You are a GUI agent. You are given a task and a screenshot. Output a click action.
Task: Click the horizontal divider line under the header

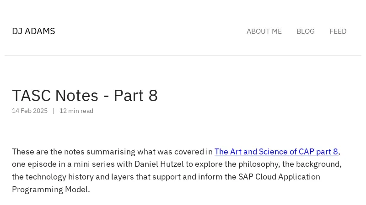coord(183,56)
